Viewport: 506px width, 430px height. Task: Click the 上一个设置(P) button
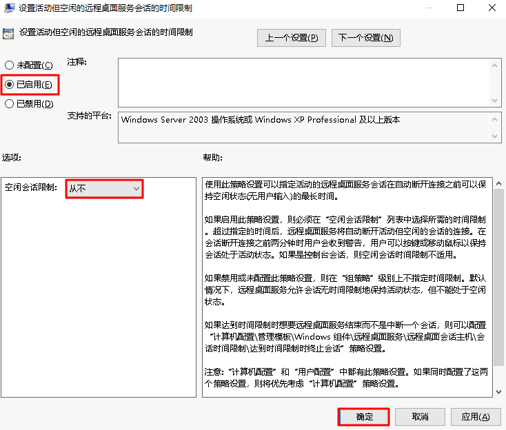pos(292,38)
